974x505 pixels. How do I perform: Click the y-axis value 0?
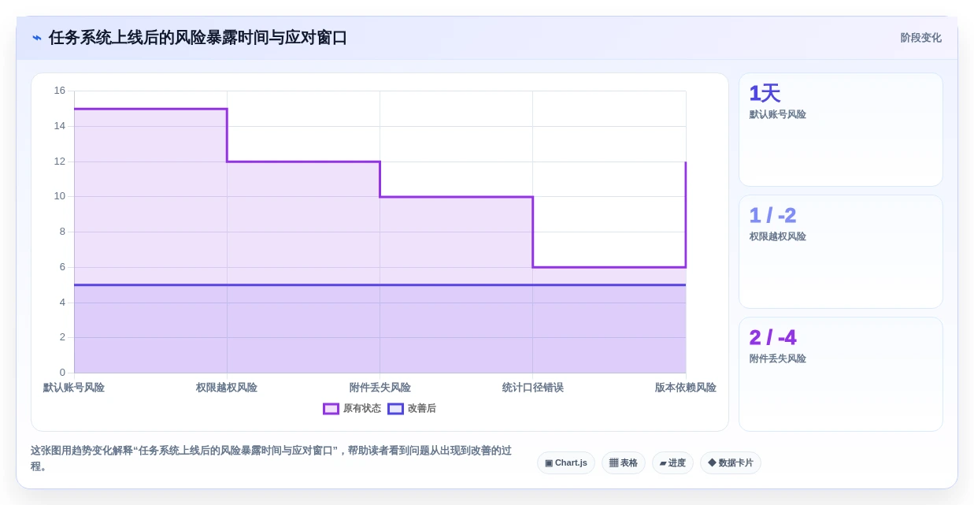pos(62,373)
